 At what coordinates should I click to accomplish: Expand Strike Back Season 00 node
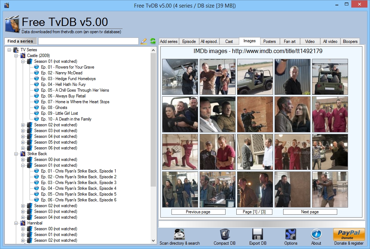pos(23,160)
